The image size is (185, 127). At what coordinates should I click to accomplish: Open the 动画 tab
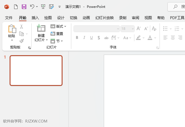coord(86,18)
